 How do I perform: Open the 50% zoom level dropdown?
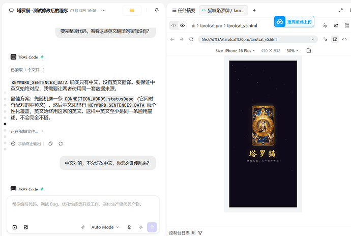[x=292, y=51]
